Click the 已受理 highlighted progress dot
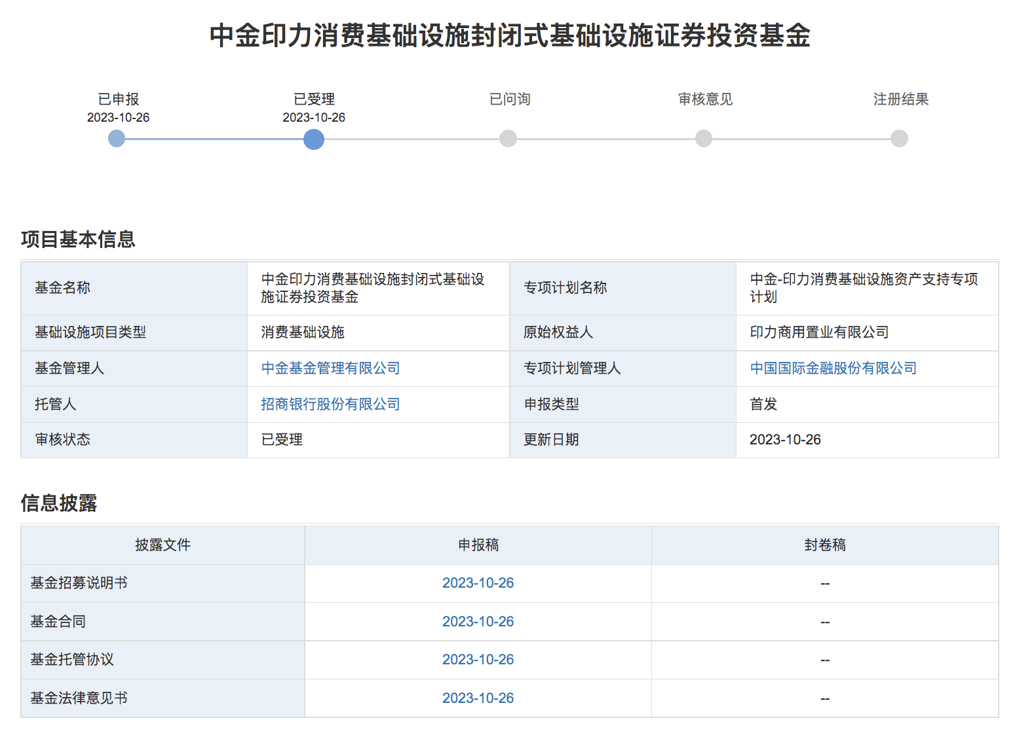The image size is (1017, 737). point(313,139)
